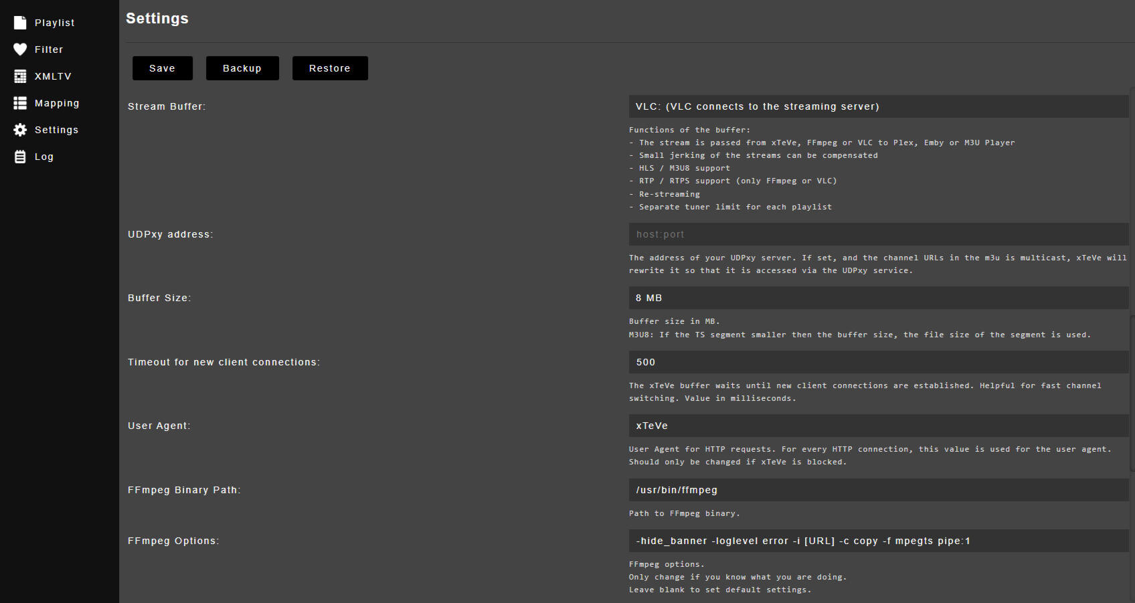Click the FFmpeg Options input field
This screenshot has height=603, width=1135.
[x=878, y=541]
